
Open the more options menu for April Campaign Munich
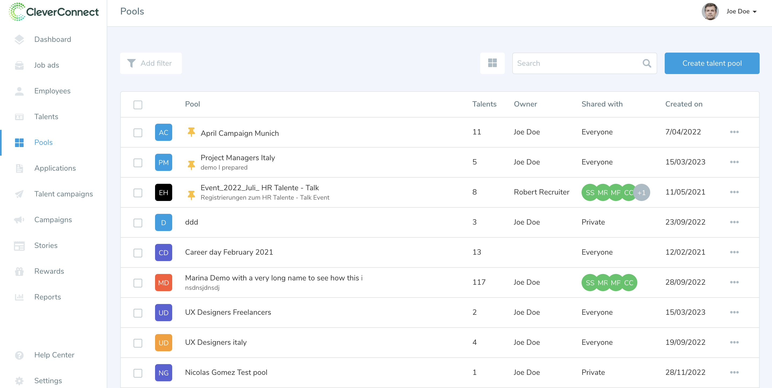point(734,132)
